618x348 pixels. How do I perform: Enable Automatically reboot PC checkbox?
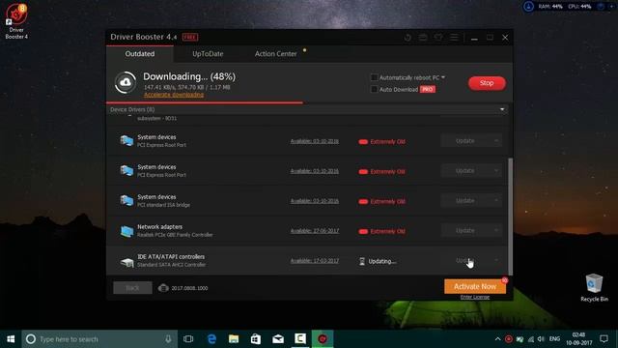374,77
